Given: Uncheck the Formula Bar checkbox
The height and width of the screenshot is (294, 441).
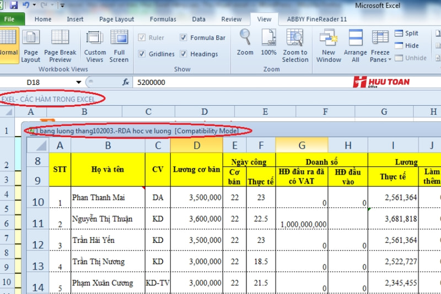Looking at the screenshot, I should pyautogui.click(x=184, y=38).
